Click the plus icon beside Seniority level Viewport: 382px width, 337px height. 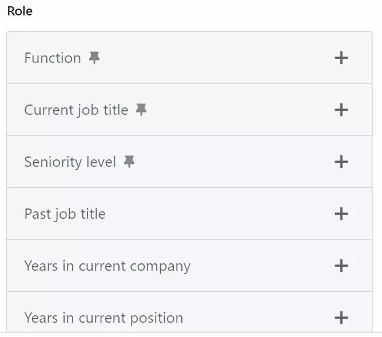341,162
